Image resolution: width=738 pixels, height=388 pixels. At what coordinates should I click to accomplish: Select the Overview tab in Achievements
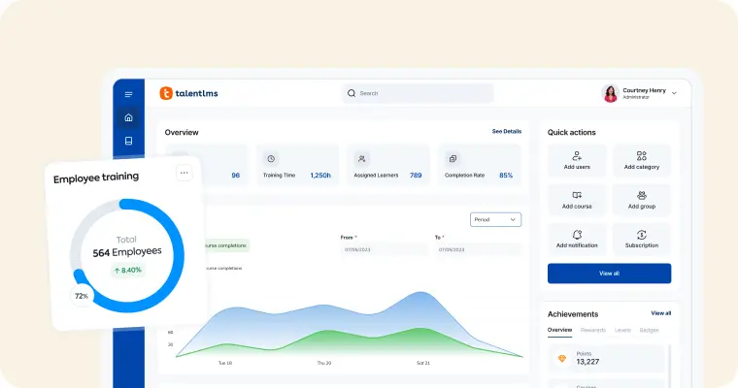559,330
